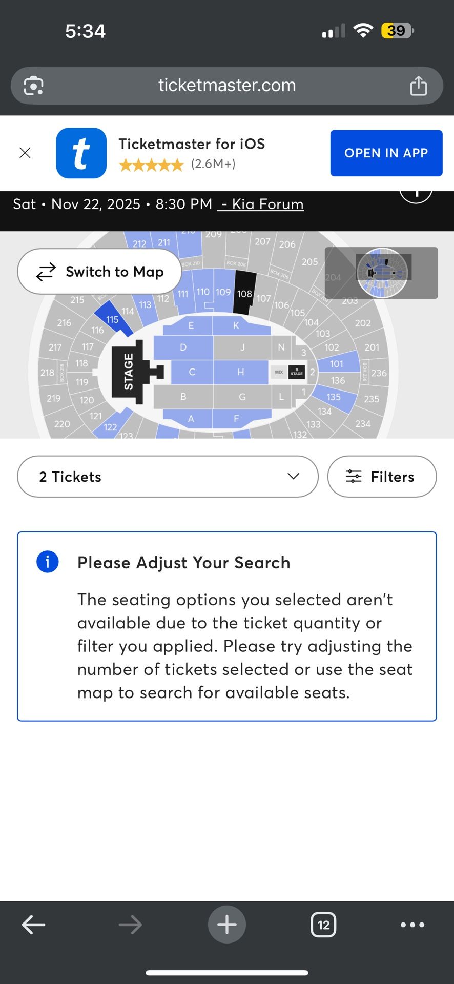Dismiss the Ticketmaster for iOS banner
Screen dimensions: 454x984
pyautogui.click(x=25, y=153)
